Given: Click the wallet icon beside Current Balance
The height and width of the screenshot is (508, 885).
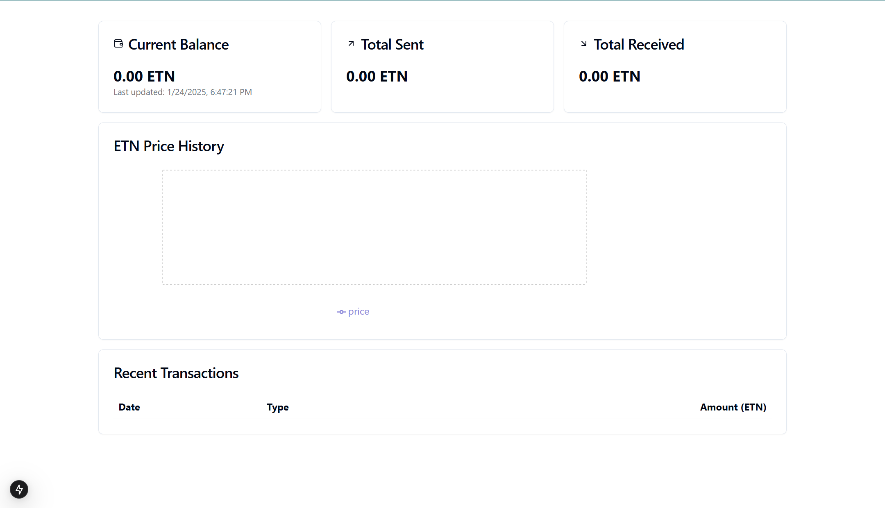Looking at the screenshot, I should click(118, 44).
